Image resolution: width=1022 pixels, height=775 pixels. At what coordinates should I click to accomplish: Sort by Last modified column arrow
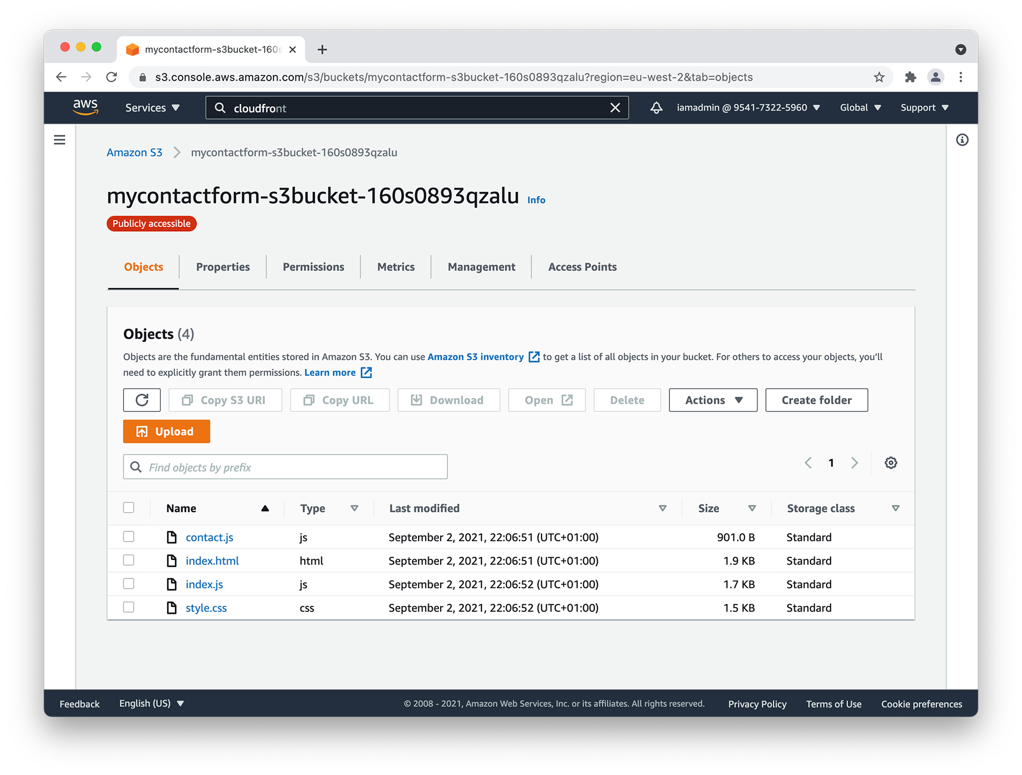click(x=663, y=508)
